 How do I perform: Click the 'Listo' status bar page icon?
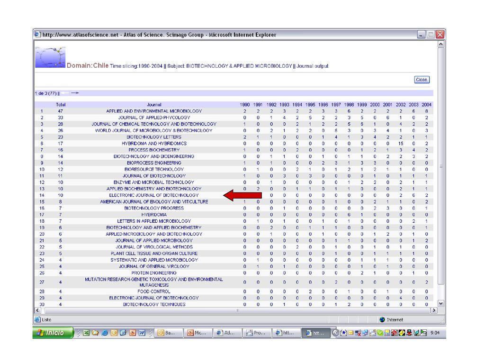pyautogui.click(x=37, y=319)
